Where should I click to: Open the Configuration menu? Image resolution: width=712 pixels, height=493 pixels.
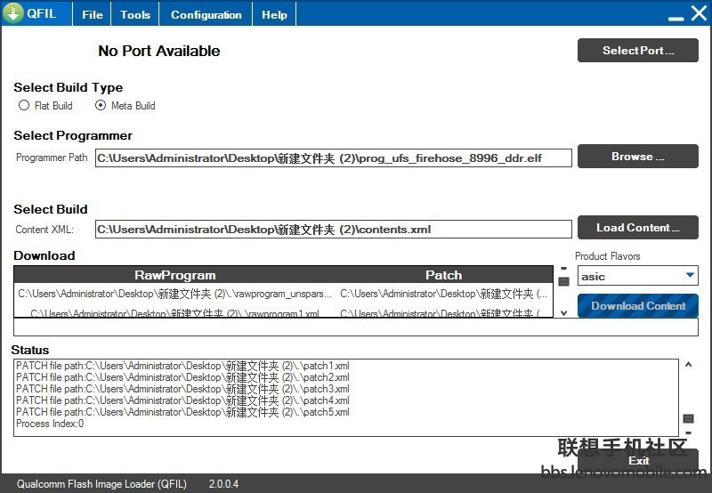point(206,14)
